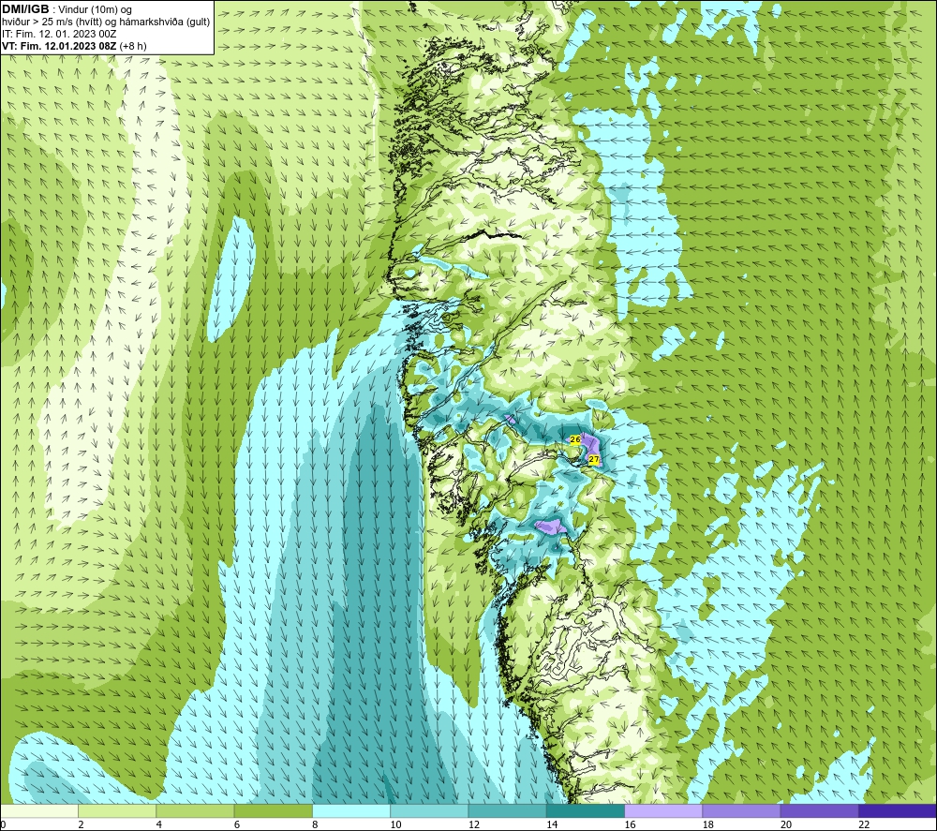Click the scale value "18" under the color bar
Viewport: 937px width, 831px height.
(x=707, y=824)
